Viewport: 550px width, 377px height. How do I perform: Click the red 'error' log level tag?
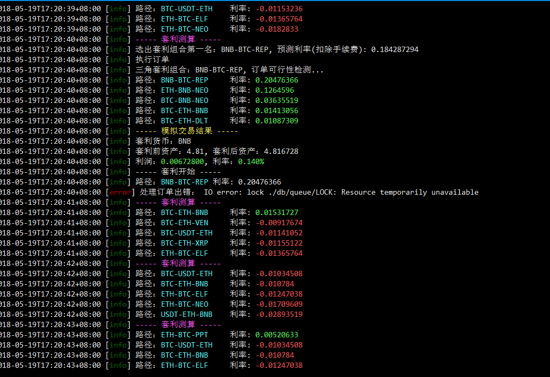pyautogui.click(x=120, y=192)
